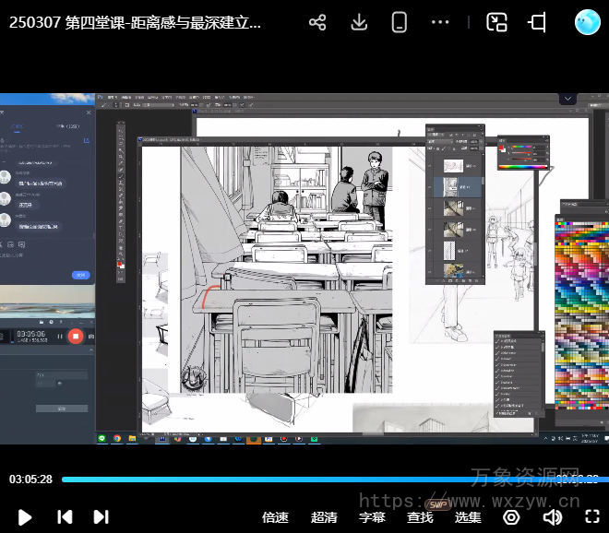The height and width of the screenshot is (533, 609).
Task: Open the blue user avatar profile
Action: click(x=587, y=22)
